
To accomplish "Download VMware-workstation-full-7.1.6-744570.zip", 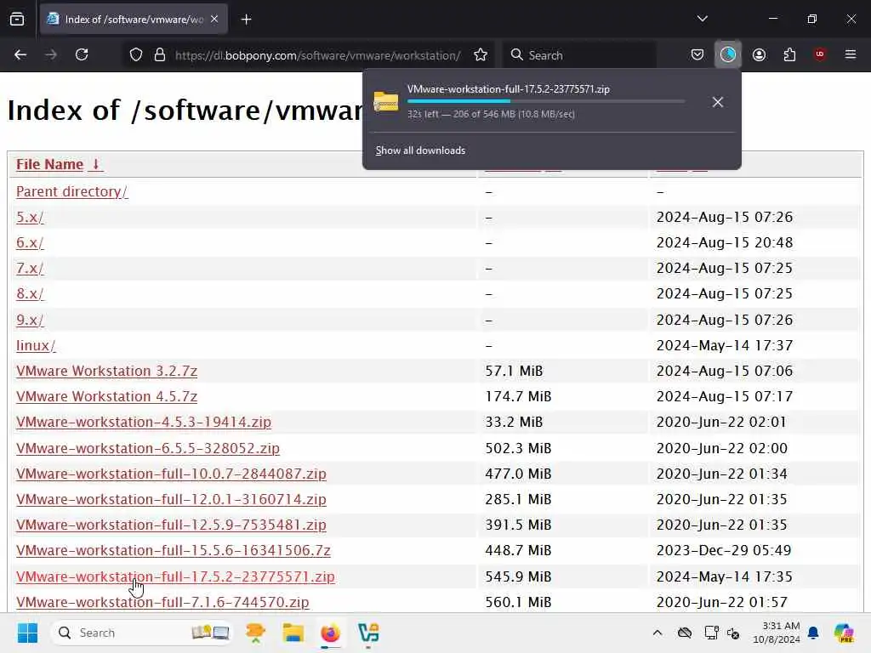I will [x=162, y=602].
